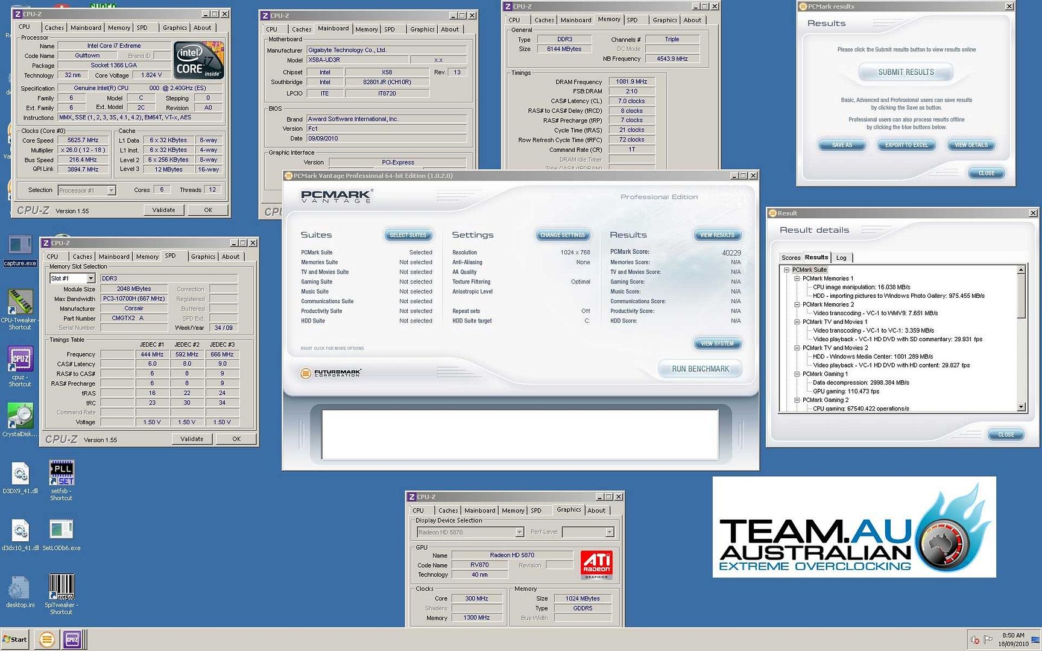The image size is (1042, 651).
Task: Collapse the PCMark Suite root node
Action: pyautogui.click(x=786, y=270)
